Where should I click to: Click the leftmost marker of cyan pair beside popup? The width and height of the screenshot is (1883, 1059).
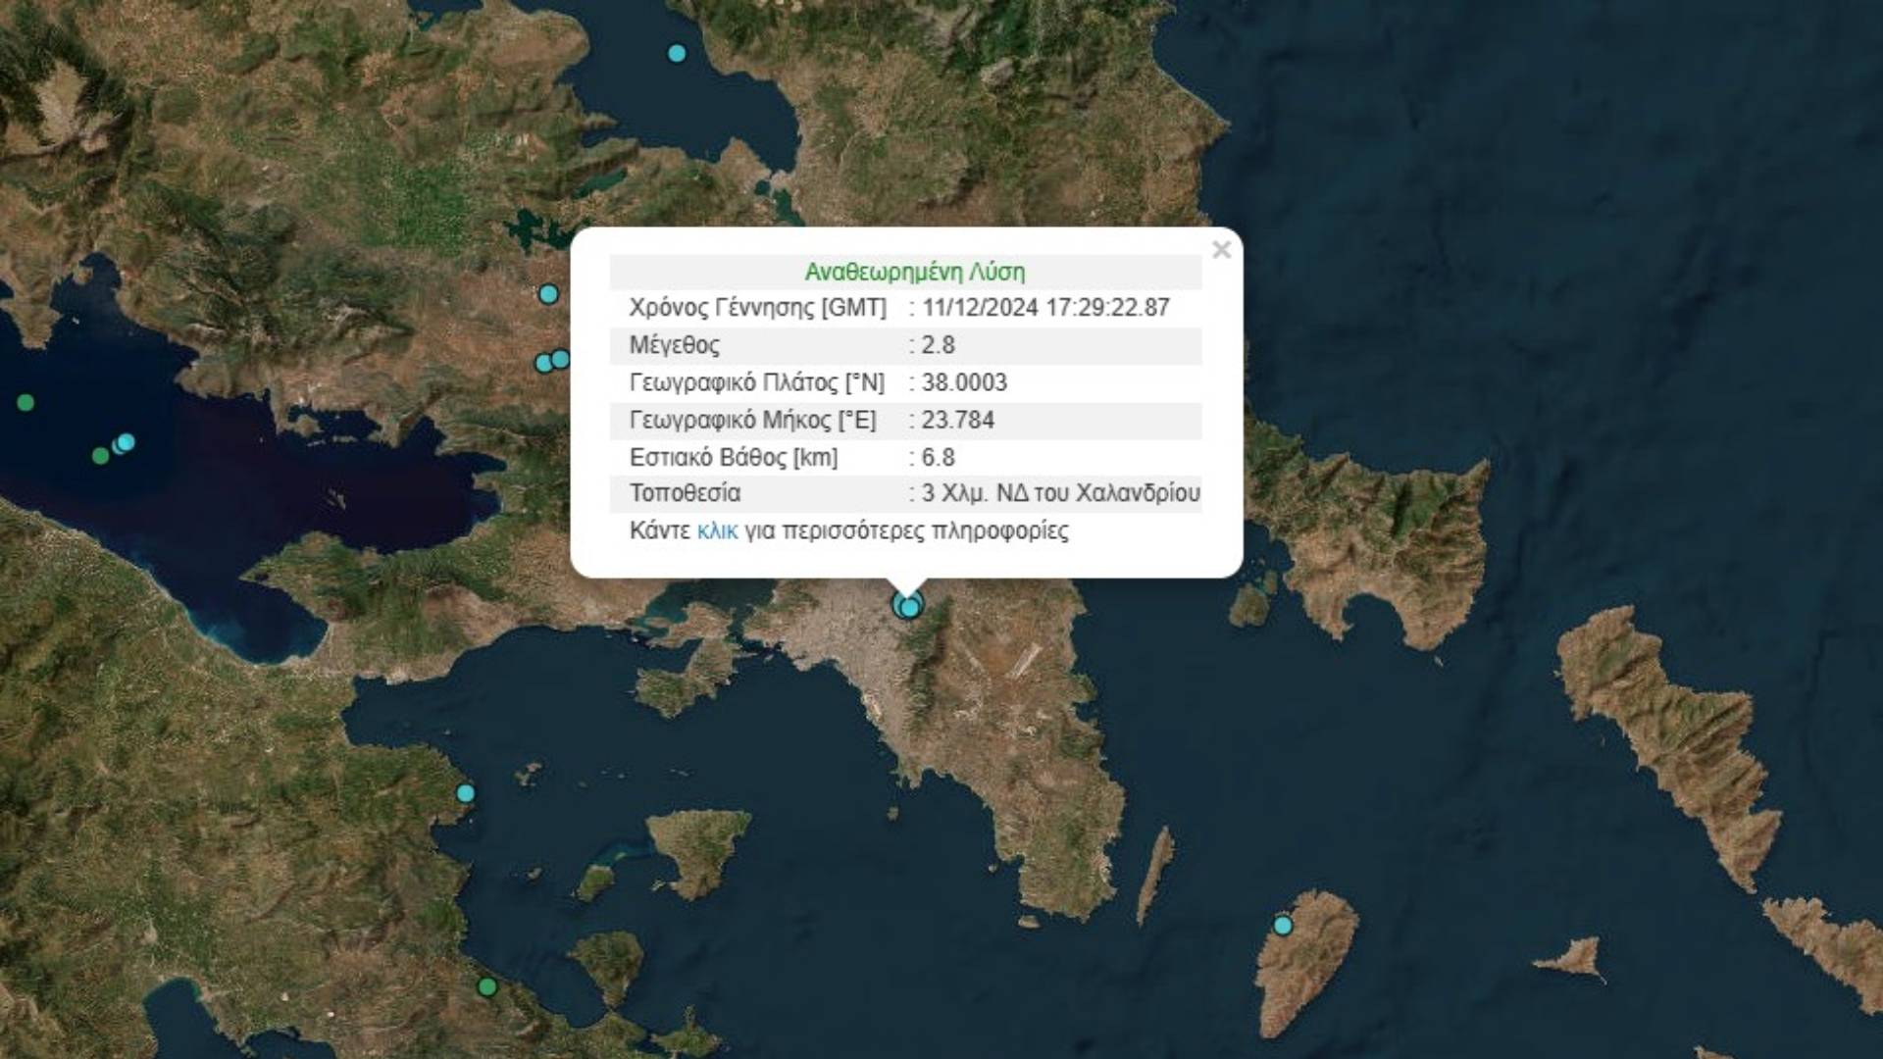click(x=543, y=364)
